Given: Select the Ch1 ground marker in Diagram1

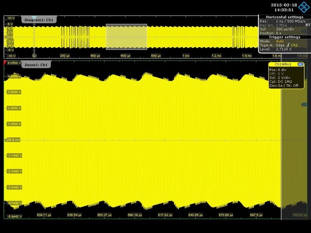Looking at the screenshot, I should tap(6, 37).
